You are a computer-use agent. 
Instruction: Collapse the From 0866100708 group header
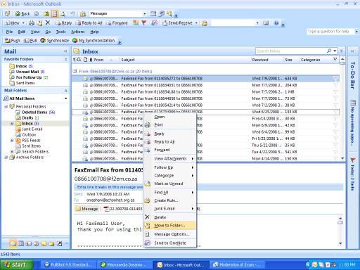tap(75, 71)
